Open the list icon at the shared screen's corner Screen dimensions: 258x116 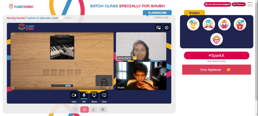pos(13,88)
